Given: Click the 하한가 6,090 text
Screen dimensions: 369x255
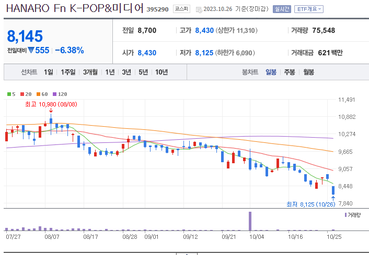Looking at the screenshot, I should (x=235, y=53).
